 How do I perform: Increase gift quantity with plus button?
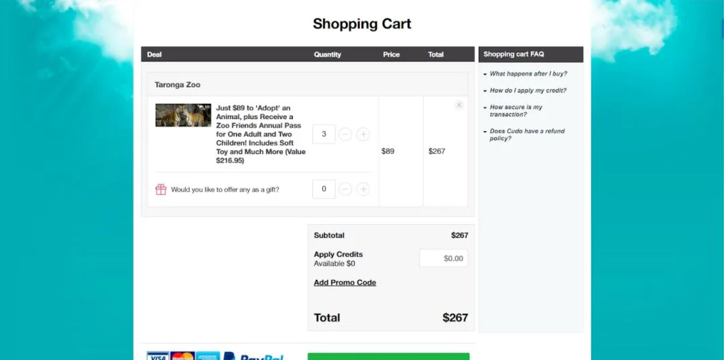point(363,189)
